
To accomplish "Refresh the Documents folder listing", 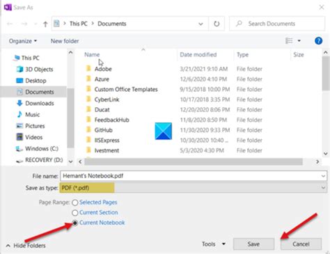I will (217, 24).
